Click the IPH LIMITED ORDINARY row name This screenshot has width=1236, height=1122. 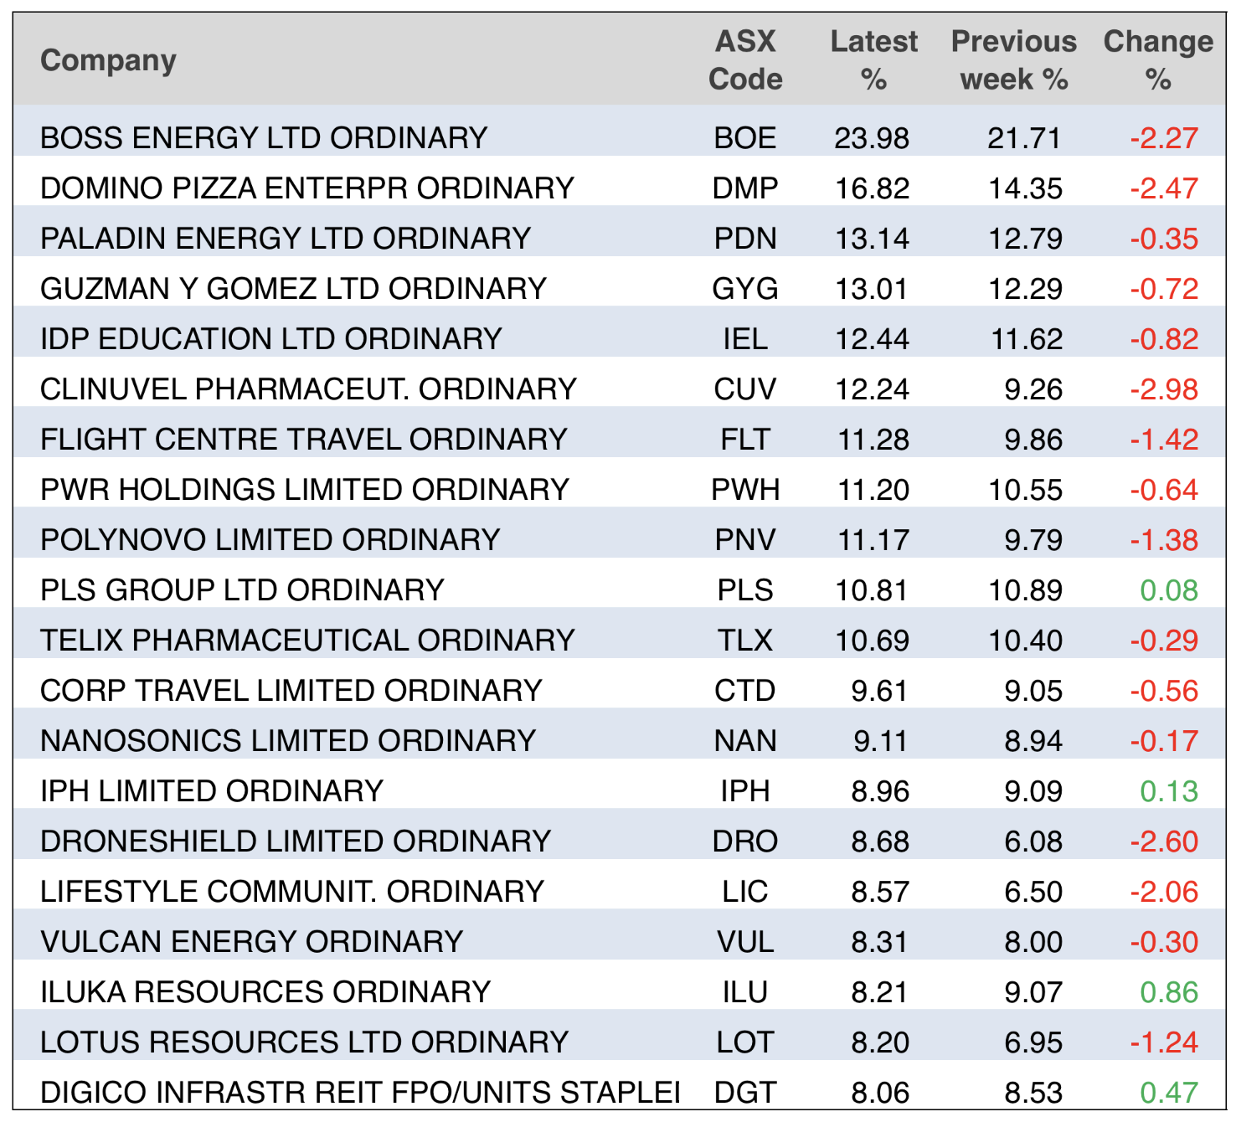(212, 791)
